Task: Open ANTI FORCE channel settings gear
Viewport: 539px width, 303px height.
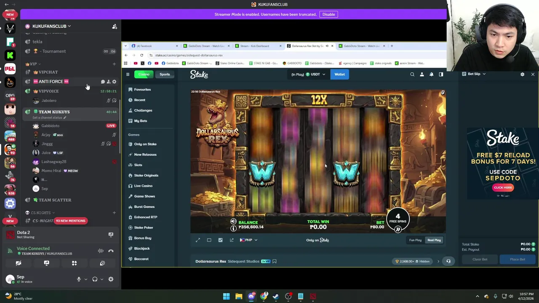Action: pyautogui.click(x=114, y=82)
